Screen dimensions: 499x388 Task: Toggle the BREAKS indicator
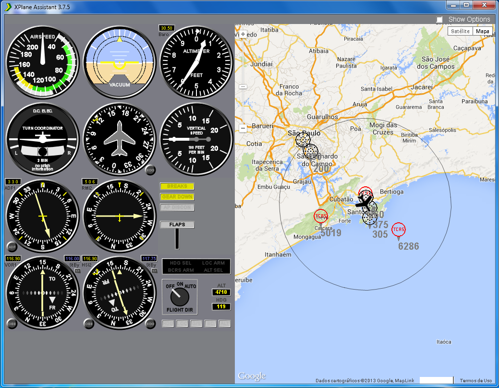click(177, 186)
